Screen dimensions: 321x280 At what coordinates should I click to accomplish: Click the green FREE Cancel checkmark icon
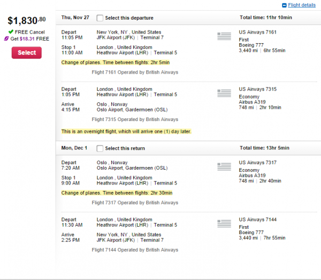(x=11, y=31)
